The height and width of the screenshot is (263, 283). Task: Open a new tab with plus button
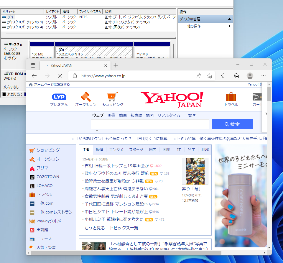click(x=116, y=65)
